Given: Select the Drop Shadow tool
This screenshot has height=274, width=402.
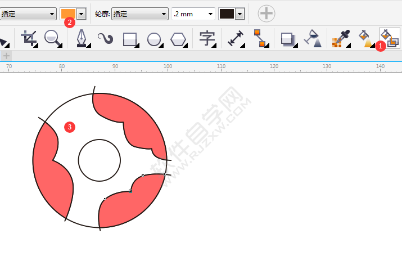Looking at the screenshot, I should click(x=288, y=39).
